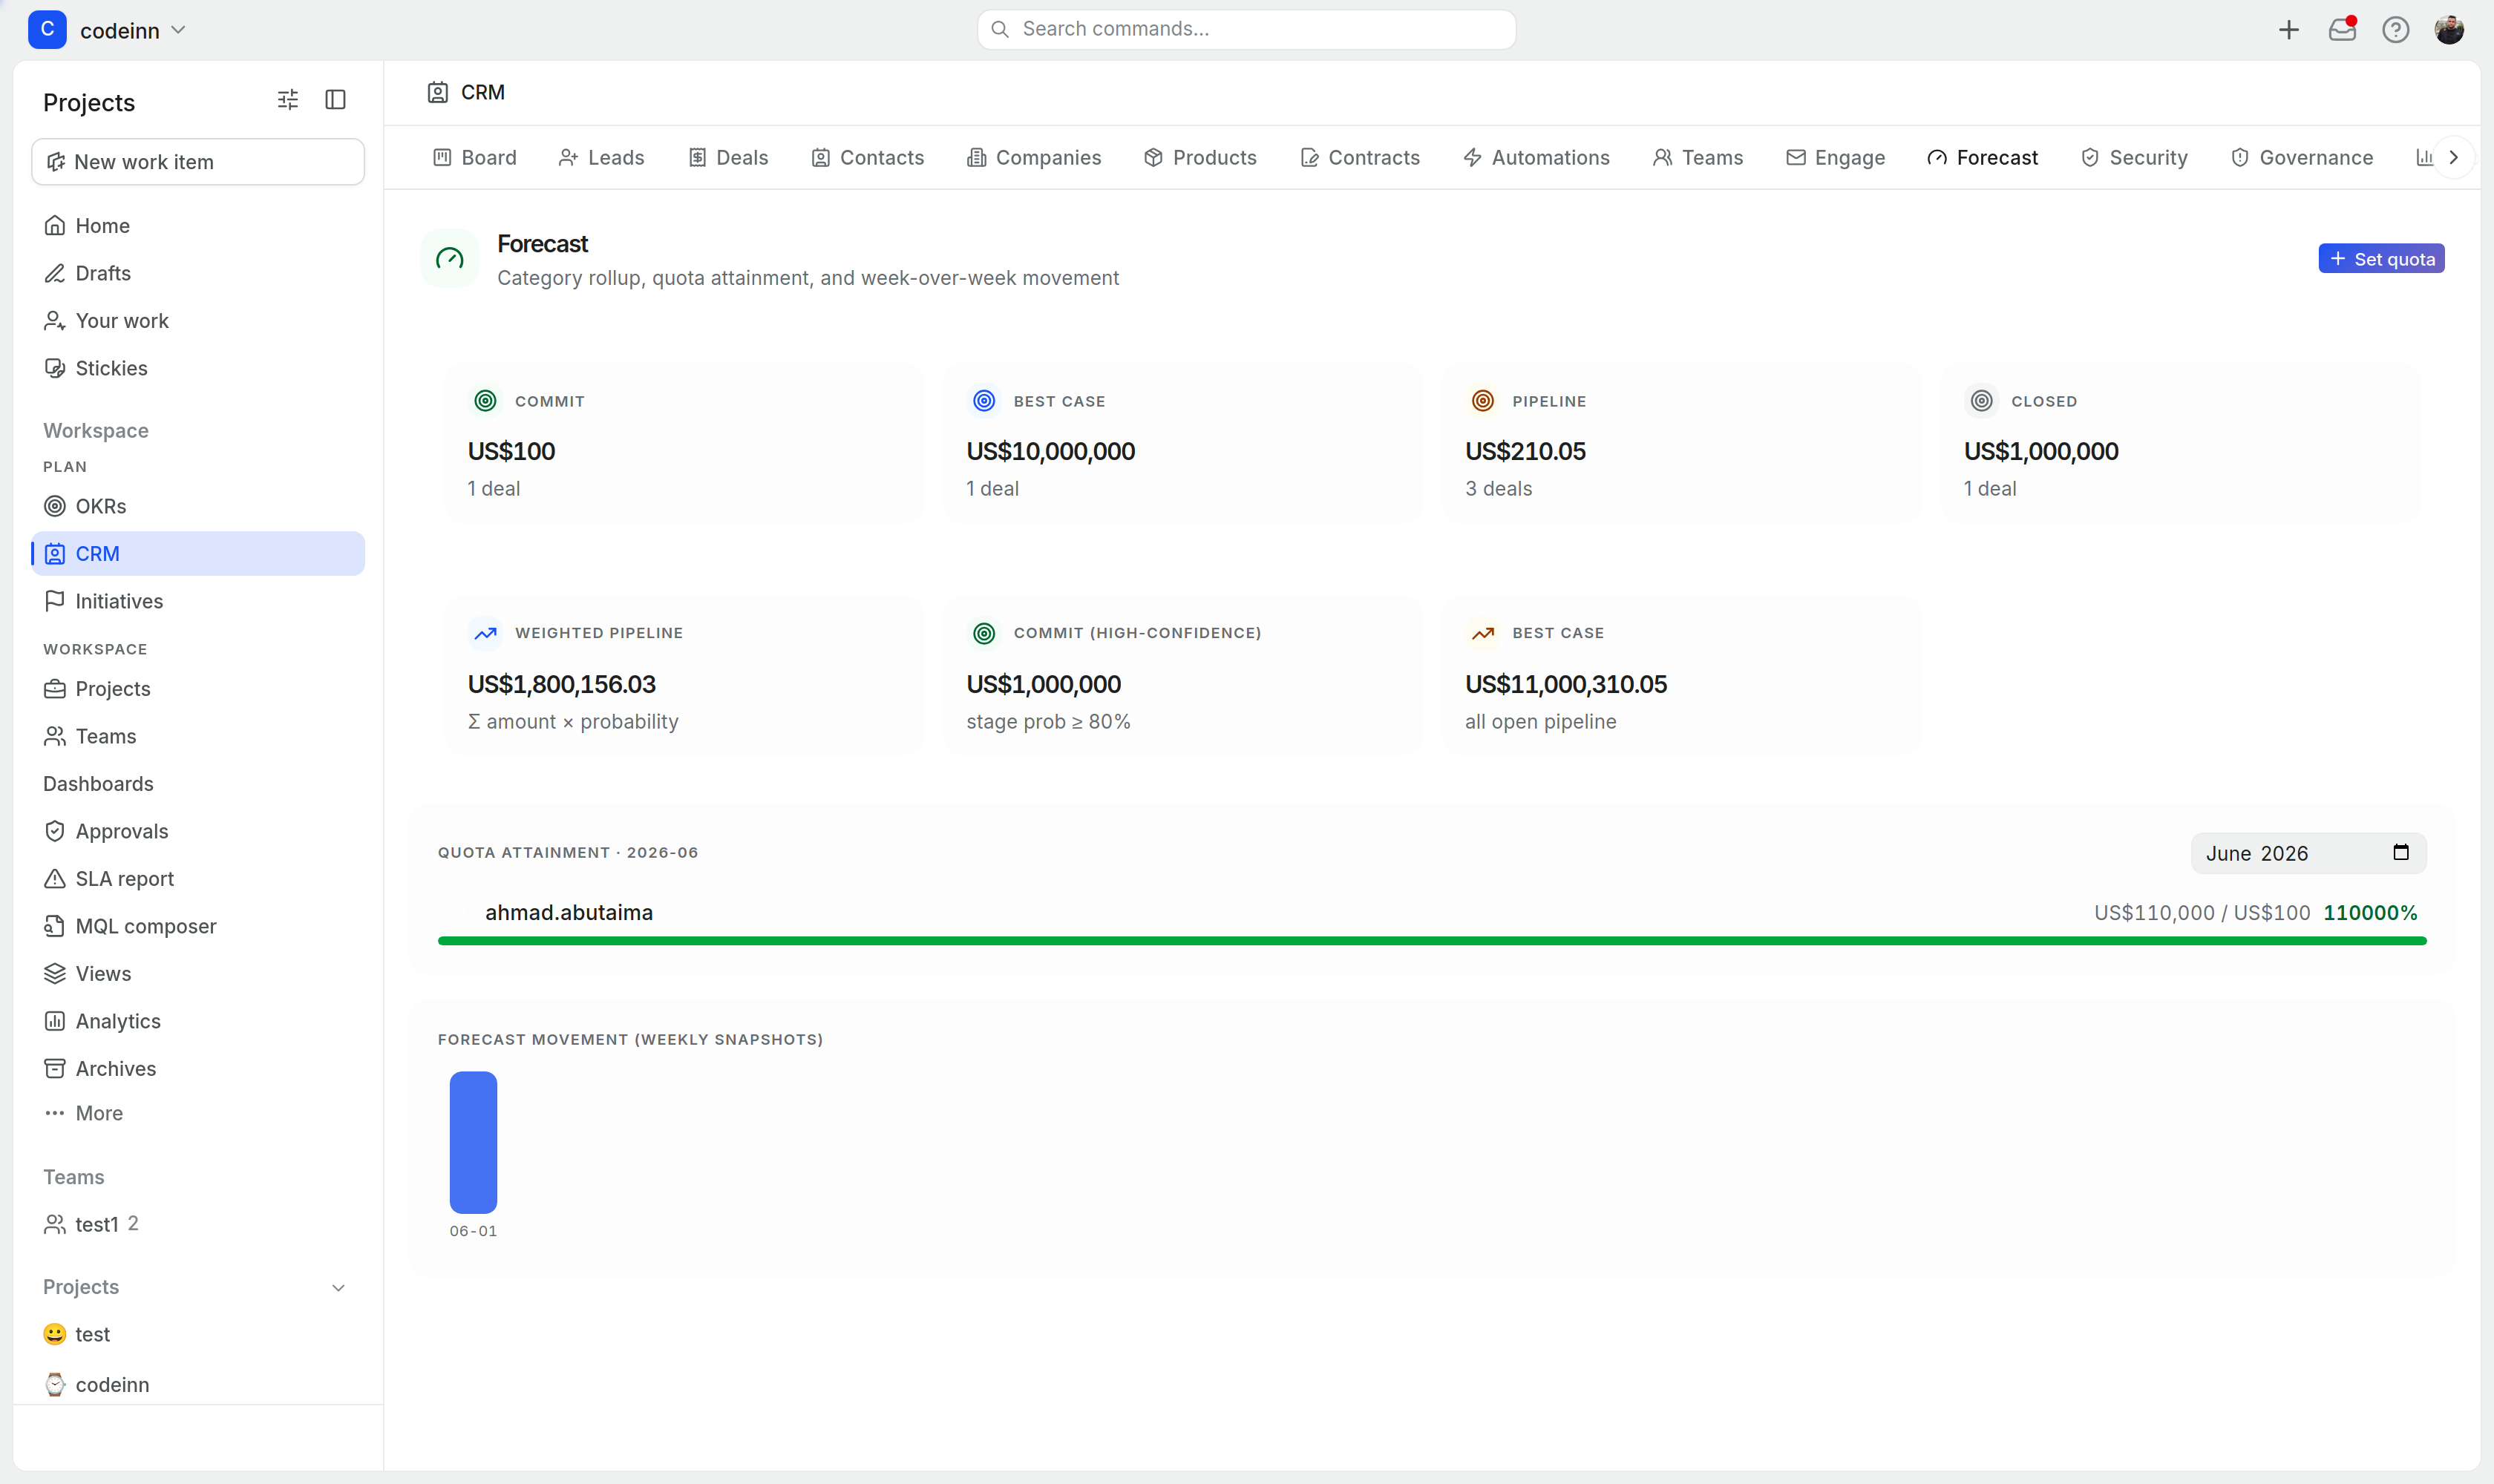Open the test1 team
Viewport: 2494px width, 1484px height.
click(198, 1224)
